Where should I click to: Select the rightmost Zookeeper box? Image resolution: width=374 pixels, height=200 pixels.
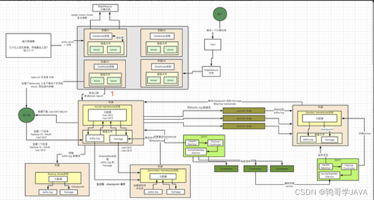coord(282,169)
